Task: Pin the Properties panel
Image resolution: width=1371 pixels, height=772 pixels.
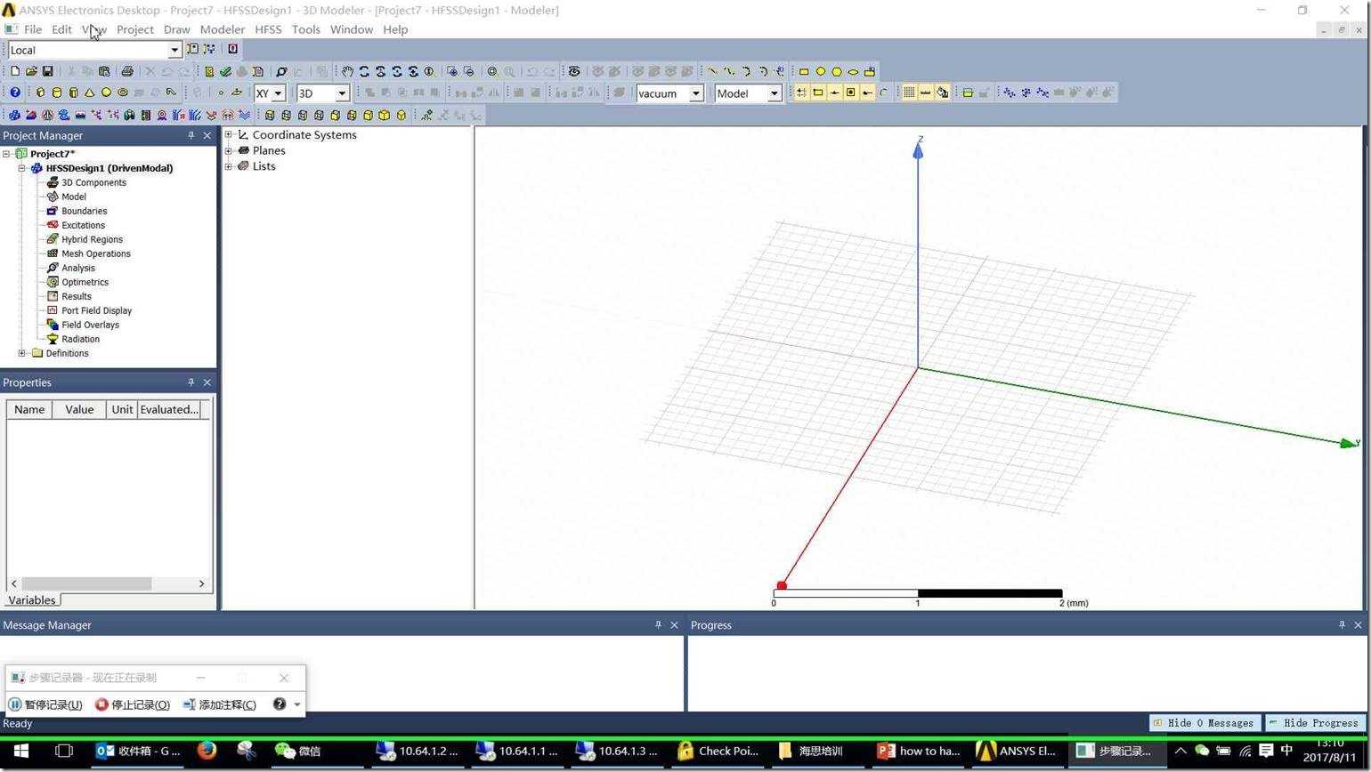Action: tap(191, 382)
